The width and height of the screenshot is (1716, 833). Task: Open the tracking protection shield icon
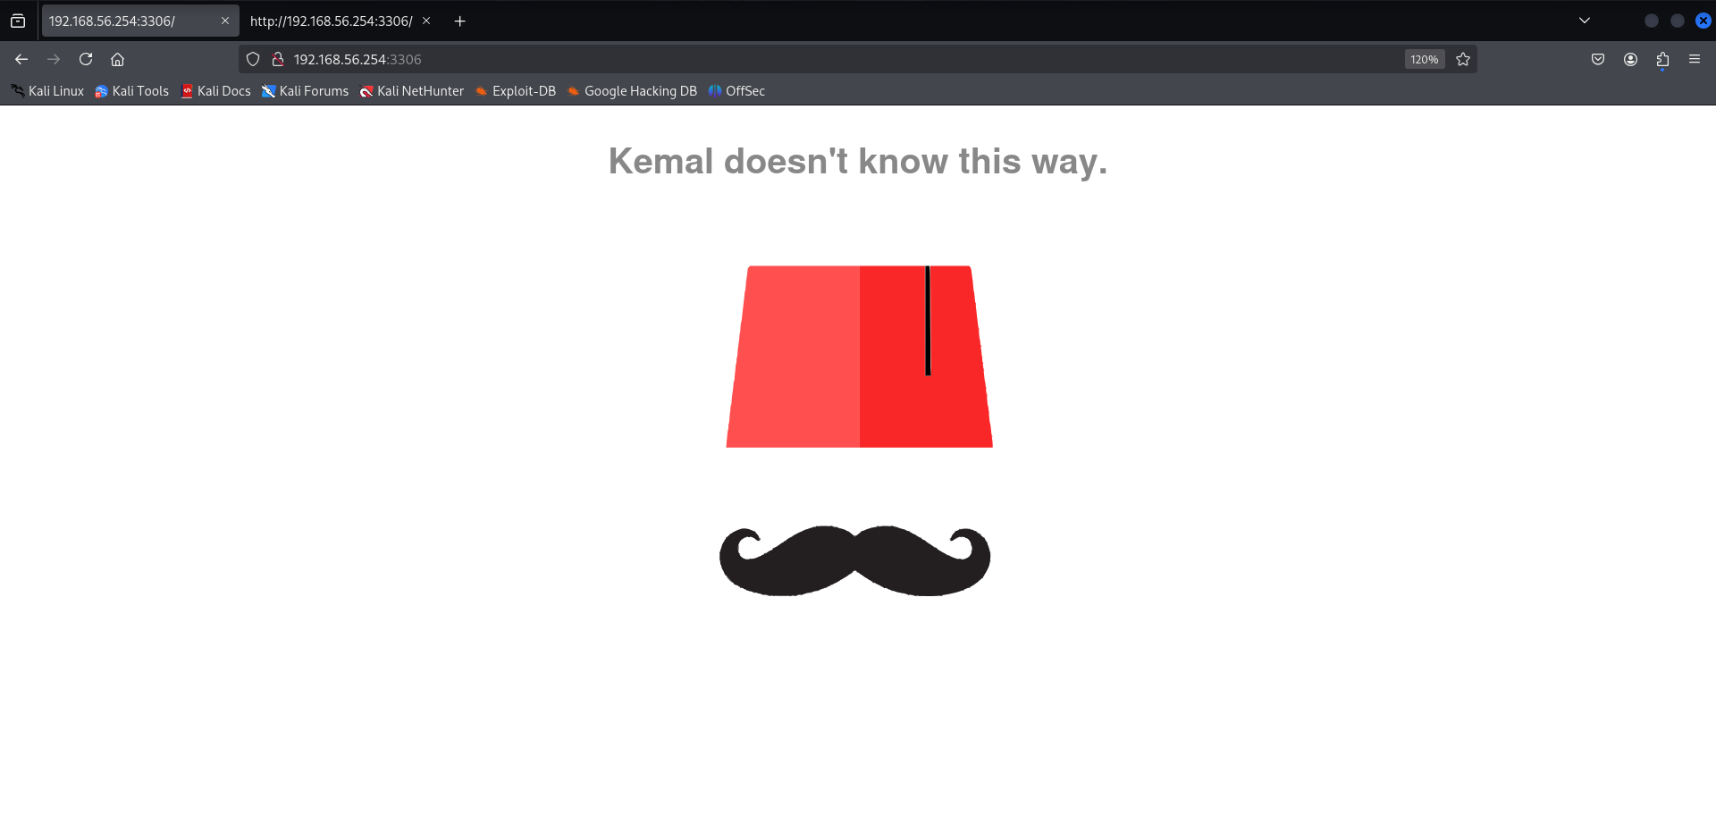[253, 59]
